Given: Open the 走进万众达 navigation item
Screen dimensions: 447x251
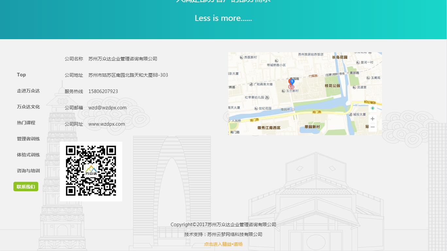Looking at the screenshot, I should [x=28, y=91].
